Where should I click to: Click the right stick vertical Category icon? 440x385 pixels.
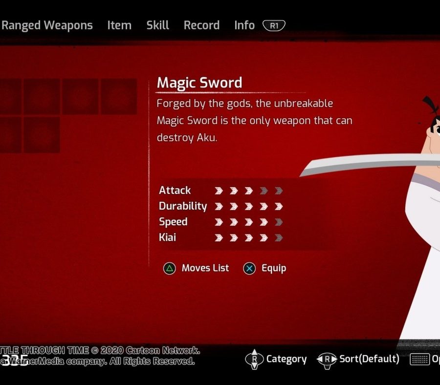pyautogui.click(x=254, y=359)
